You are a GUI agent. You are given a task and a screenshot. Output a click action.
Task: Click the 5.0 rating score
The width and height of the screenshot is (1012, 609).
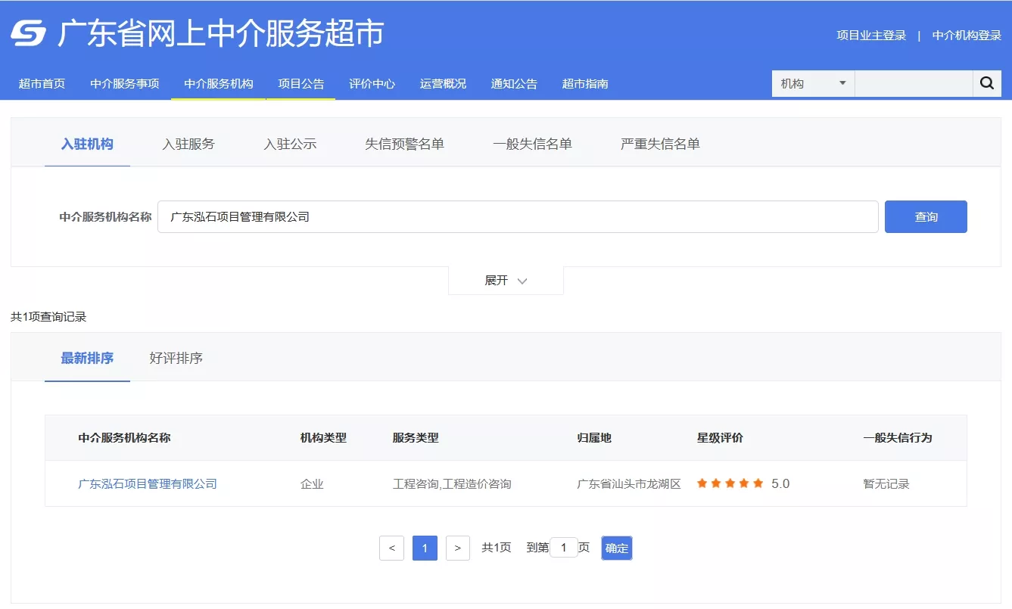pos(780,483)
